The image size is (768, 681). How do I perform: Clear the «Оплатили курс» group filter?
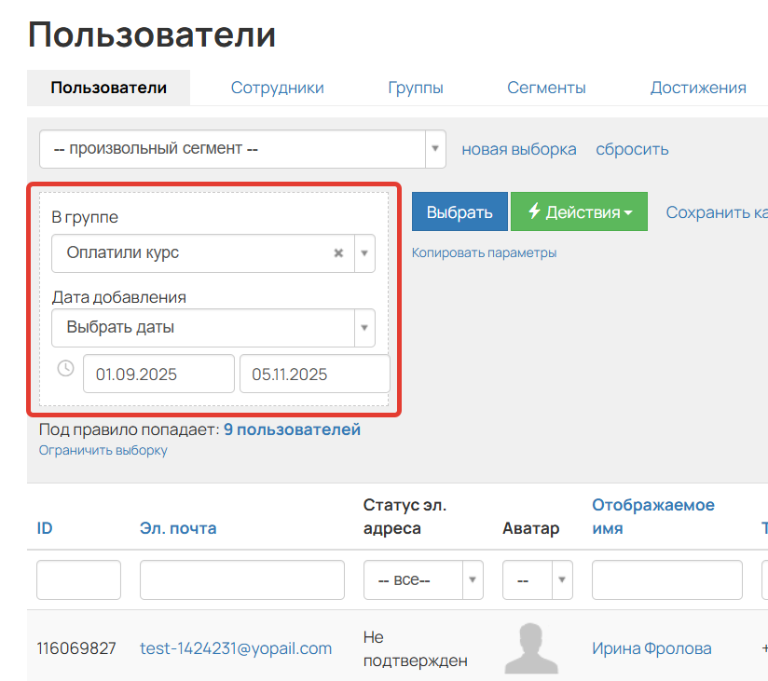pyautogui.click(x=337, y=252)
